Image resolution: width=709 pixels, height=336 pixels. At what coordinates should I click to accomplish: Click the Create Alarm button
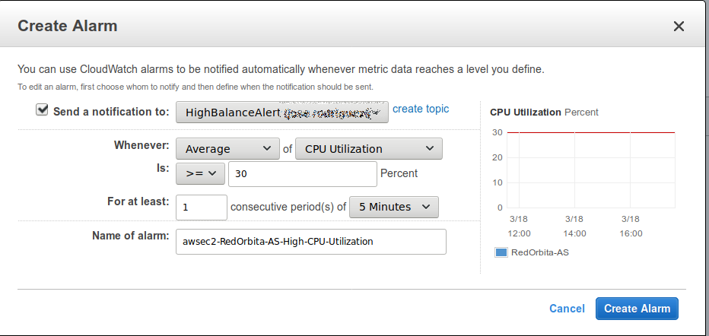click(637, 309)
